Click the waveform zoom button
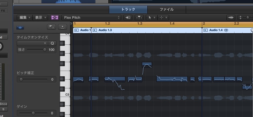253x117 pixels. (231, 17)
